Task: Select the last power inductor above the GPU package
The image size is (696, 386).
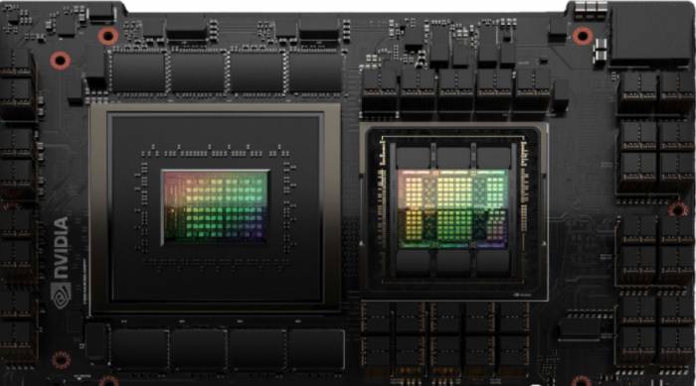Action: (x=533, y=90)
